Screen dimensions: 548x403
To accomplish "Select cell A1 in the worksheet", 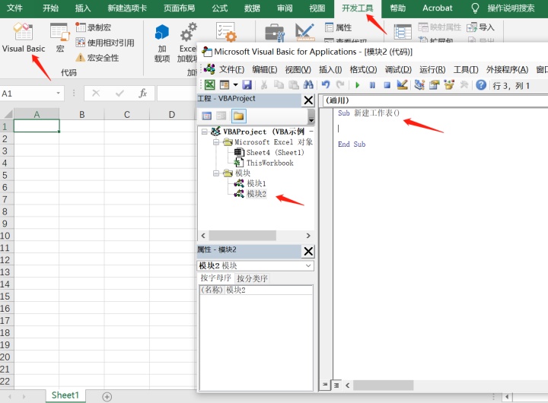I will coord(37,126).
